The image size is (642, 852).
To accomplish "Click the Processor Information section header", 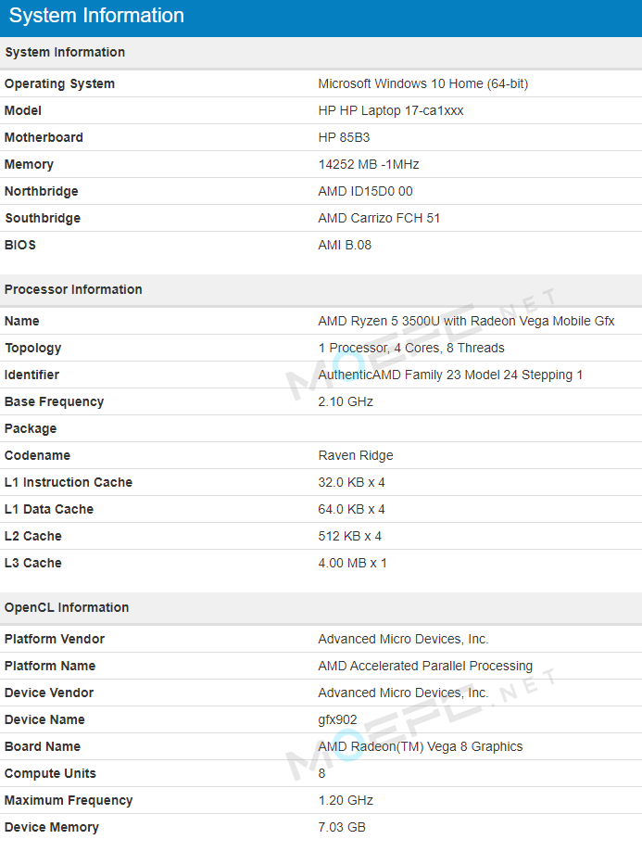I will coord(73,289).
